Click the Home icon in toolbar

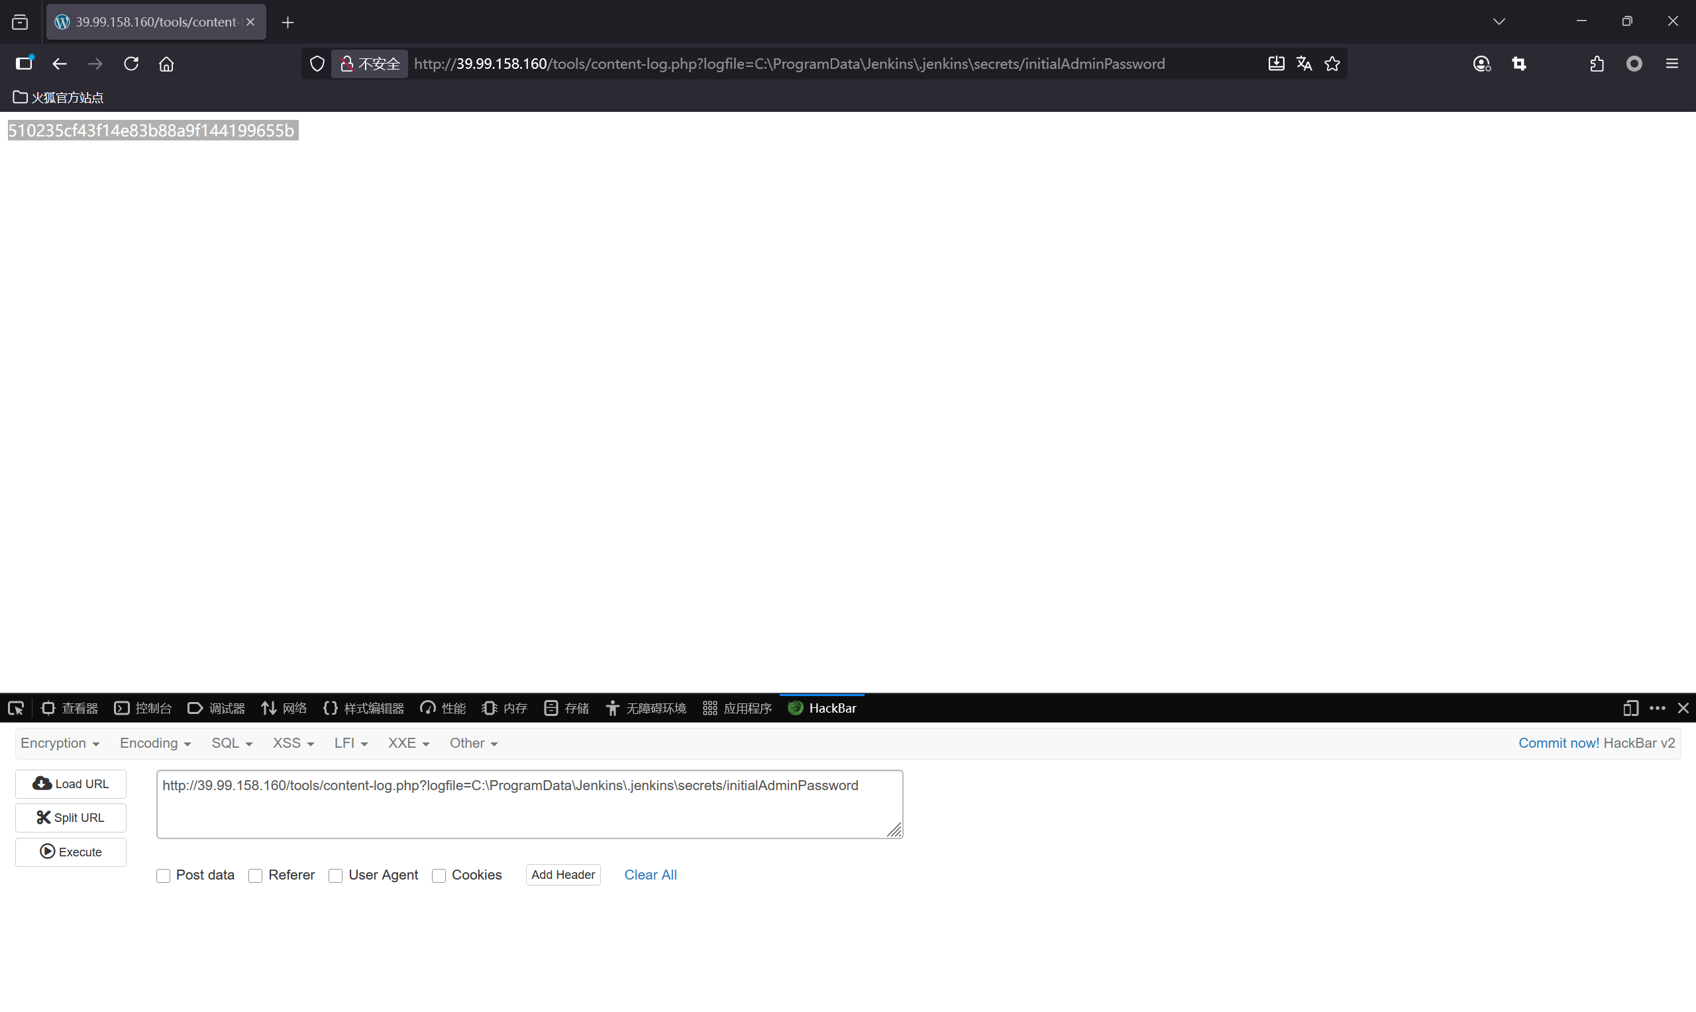[166, 64]
